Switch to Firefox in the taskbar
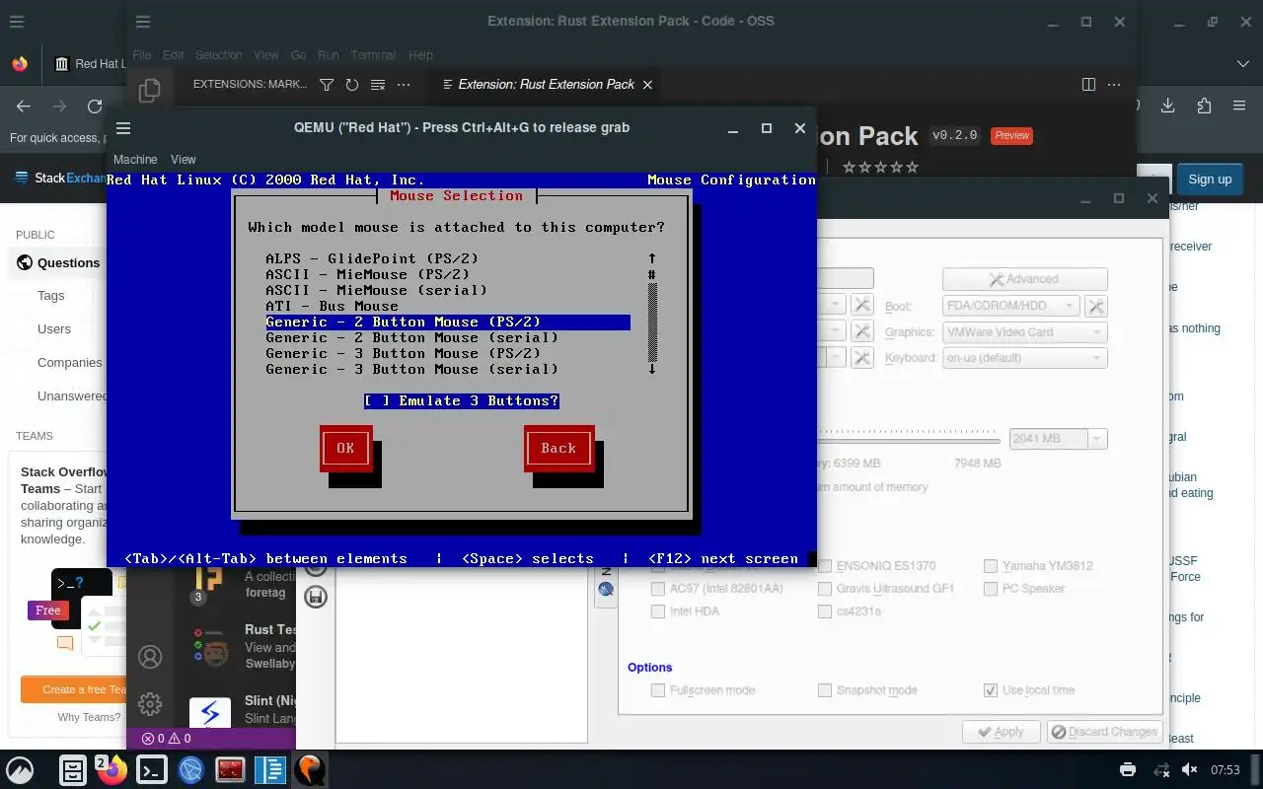Screen dimensions: 1263x789 (x=111, y=769)
